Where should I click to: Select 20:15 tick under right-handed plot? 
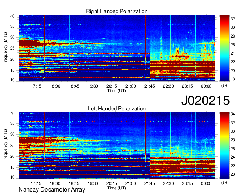tap(111, 86)
